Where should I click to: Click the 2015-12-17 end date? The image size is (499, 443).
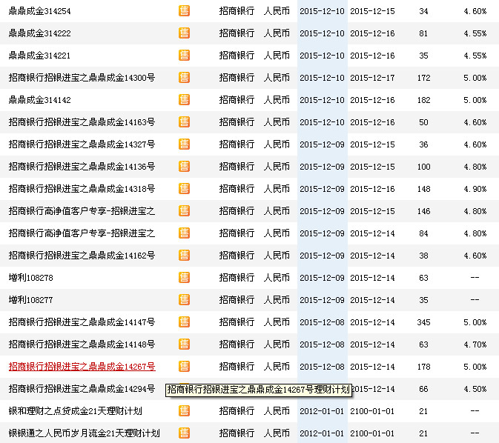click(372, 78)
